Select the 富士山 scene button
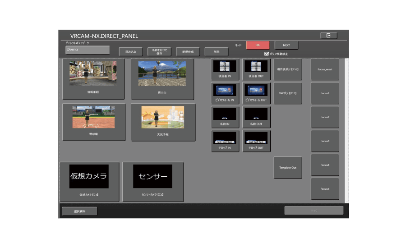Viewport: 406px width, 248px height. tap(162, 79)
